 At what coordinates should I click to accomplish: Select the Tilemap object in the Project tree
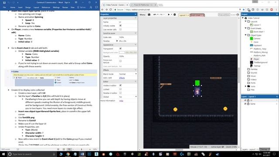[257, 66]
